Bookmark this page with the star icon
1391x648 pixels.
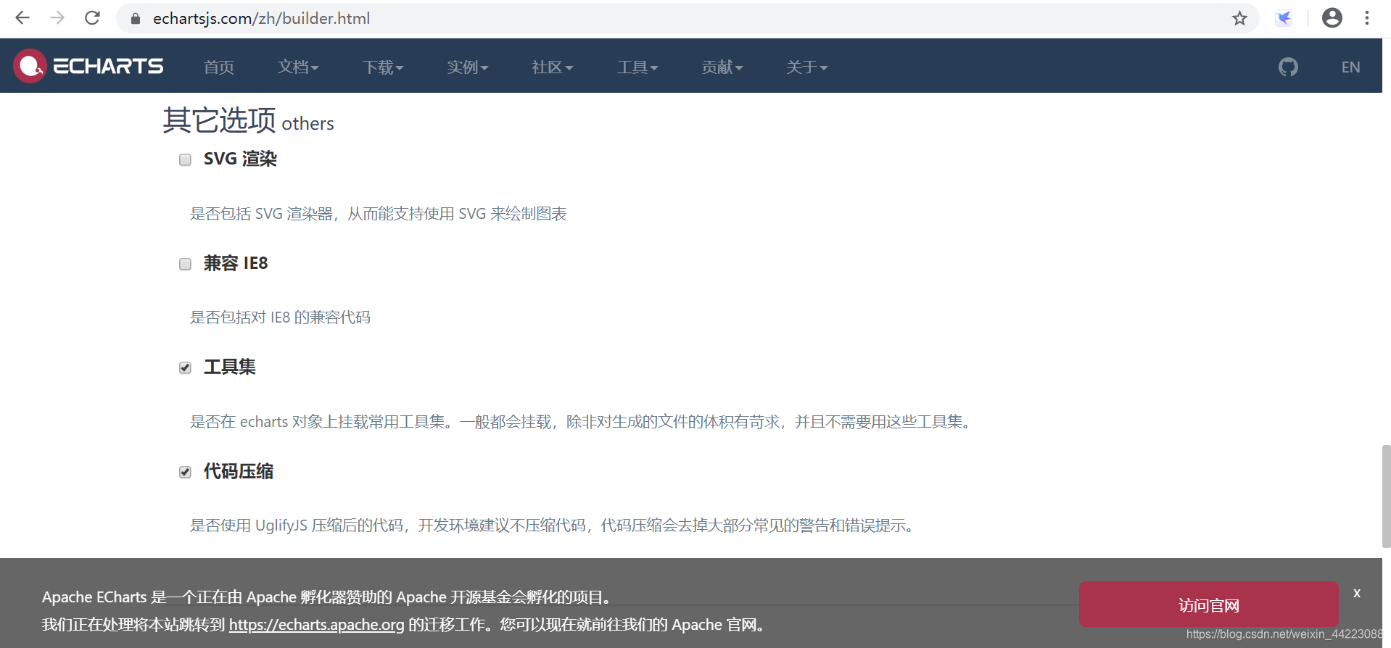click(x=1239, y=18)
